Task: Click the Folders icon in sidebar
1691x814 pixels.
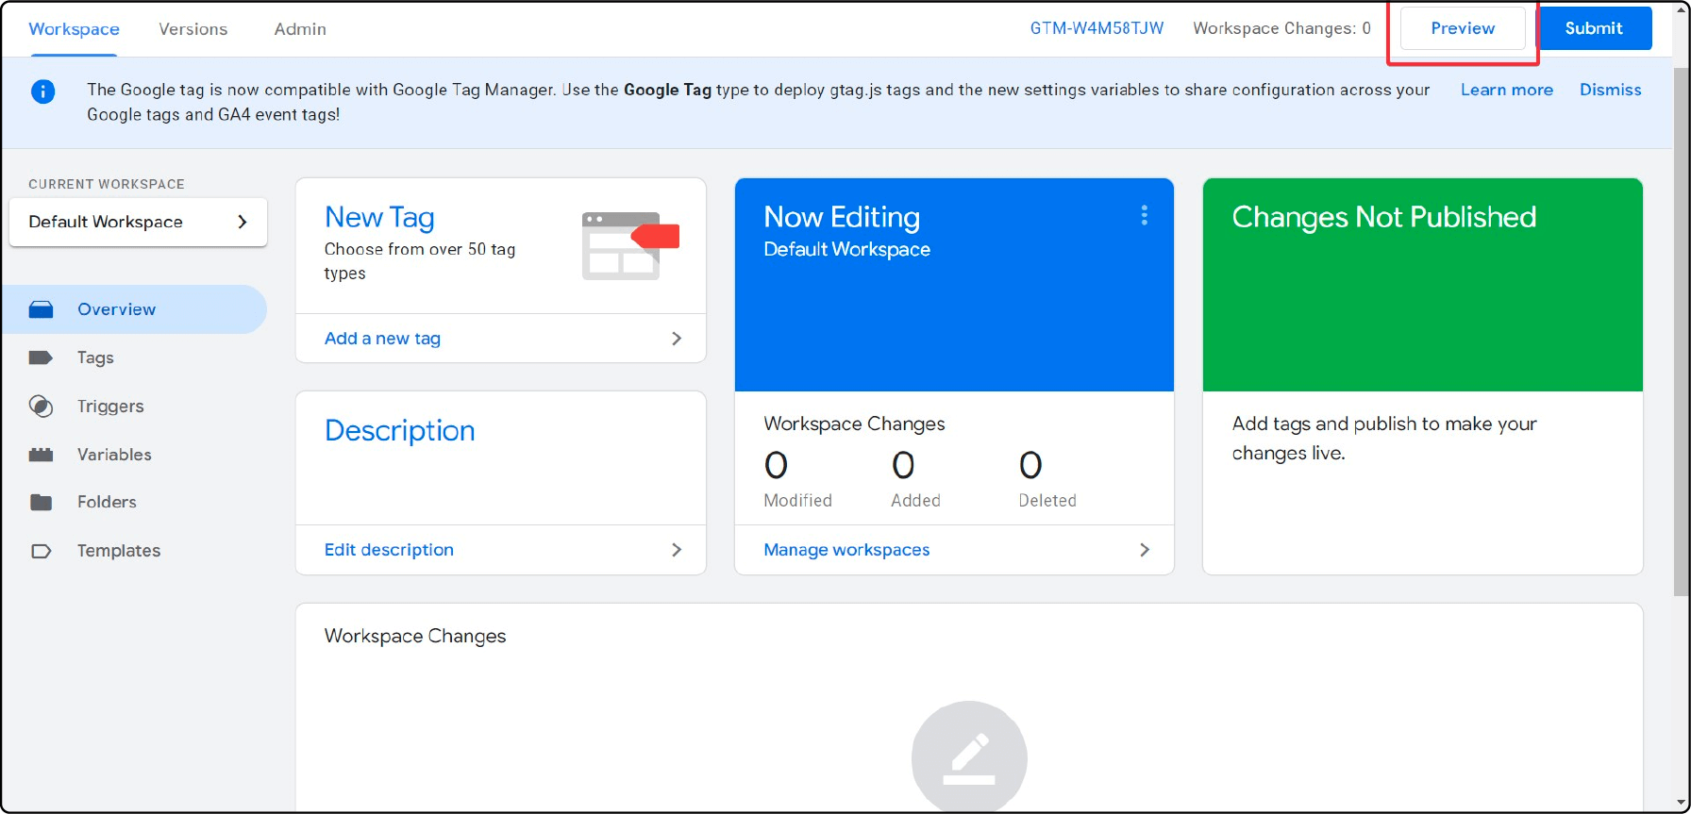Action: 41,502
